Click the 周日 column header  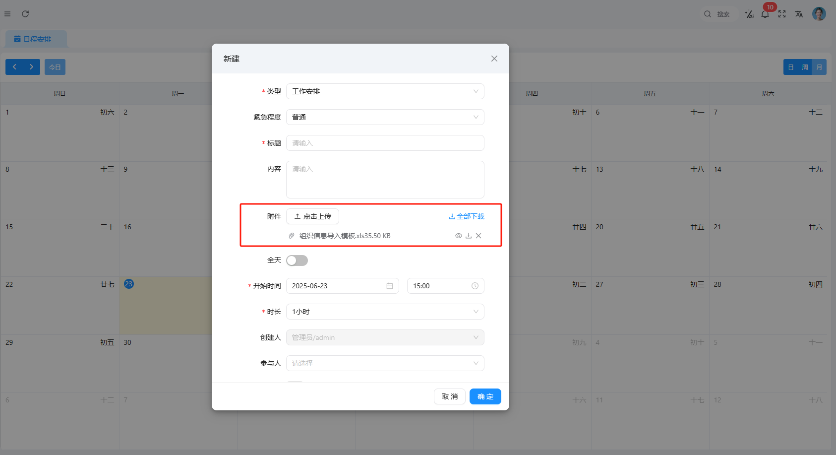60,93
